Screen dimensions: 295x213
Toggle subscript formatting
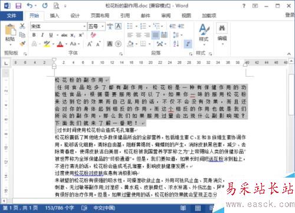73,35
